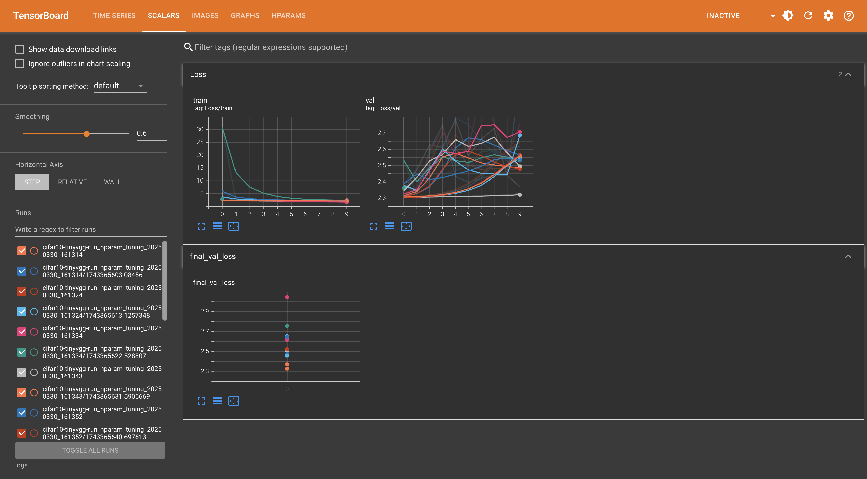The image size is (867, 479).
Task: Toggle y-axis log scale on Loss/train chart
Action: click(x=218, y=226)
